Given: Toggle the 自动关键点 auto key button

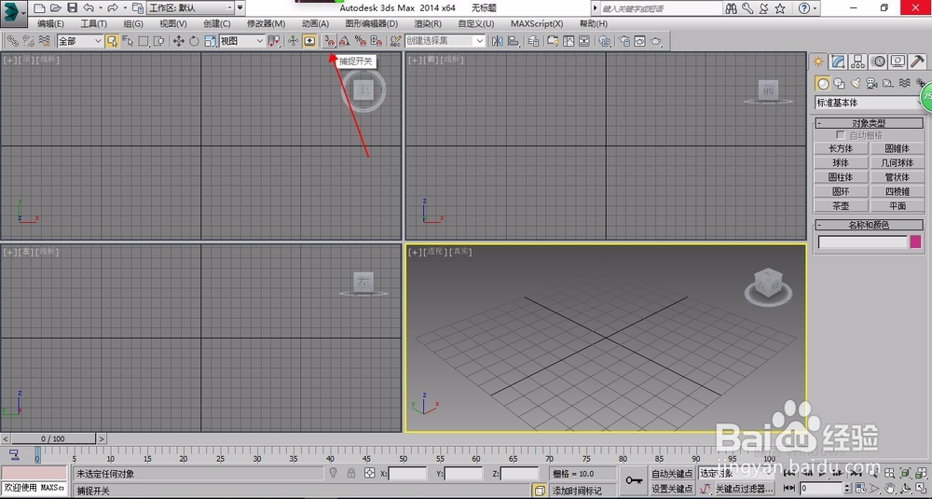Looking at the screenshot, I should (x=672, y=474).
